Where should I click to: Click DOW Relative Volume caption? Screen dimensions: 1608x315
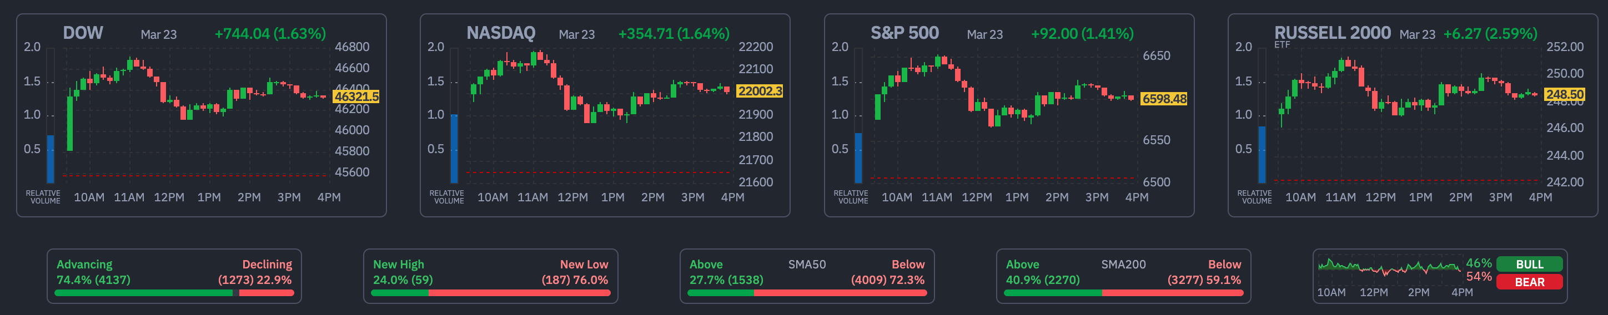43,197
